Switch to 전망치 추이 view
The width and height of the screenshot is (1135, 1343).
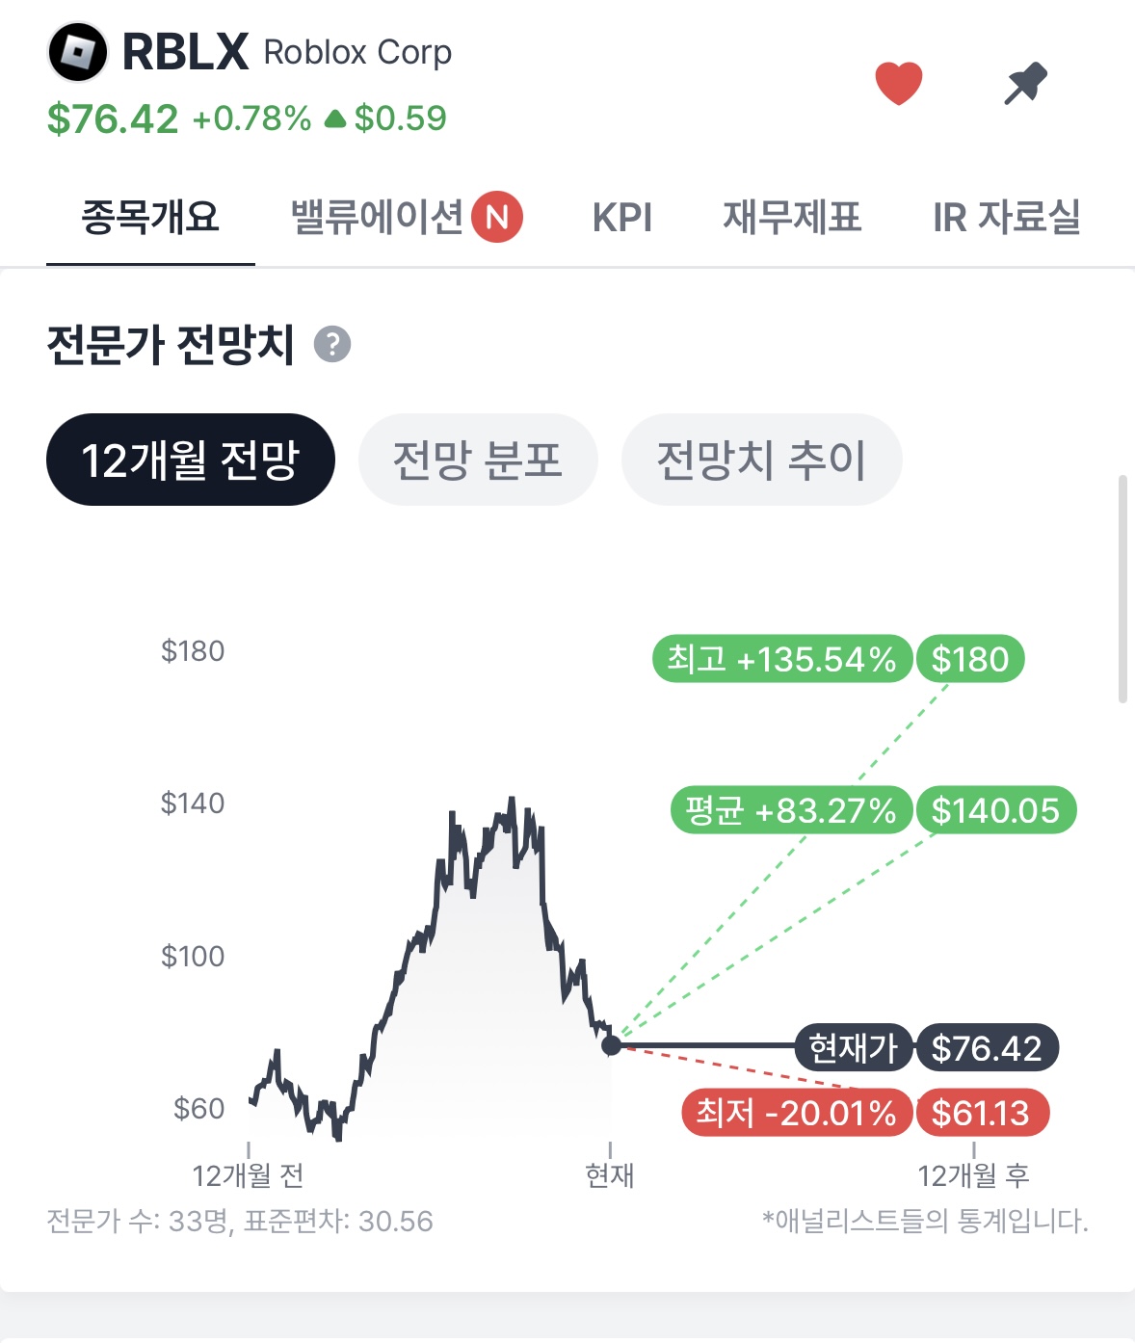[761, 460]
